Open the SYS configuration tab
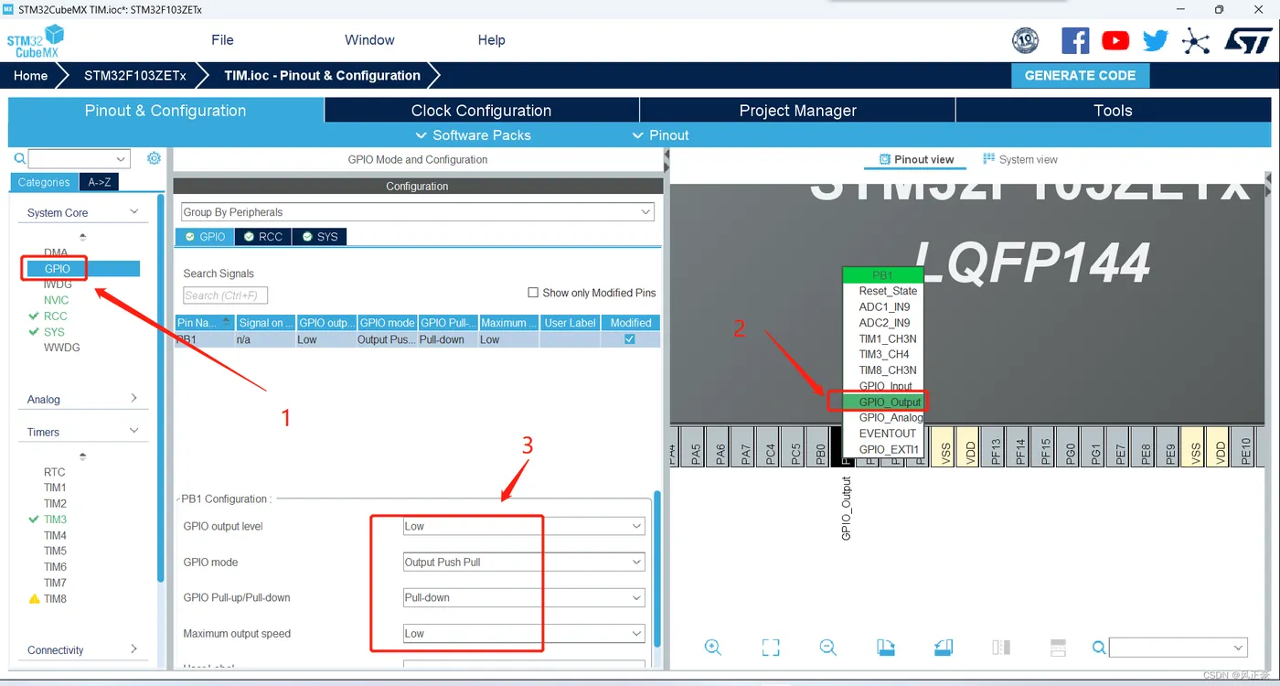The height and width of the screenshot is (686, 1280). click(x=319, y=236)
